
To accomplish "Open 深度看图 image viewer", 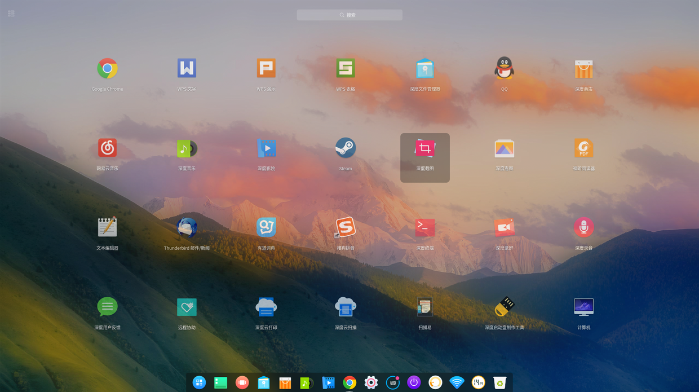I will click(x=505, y=148).
